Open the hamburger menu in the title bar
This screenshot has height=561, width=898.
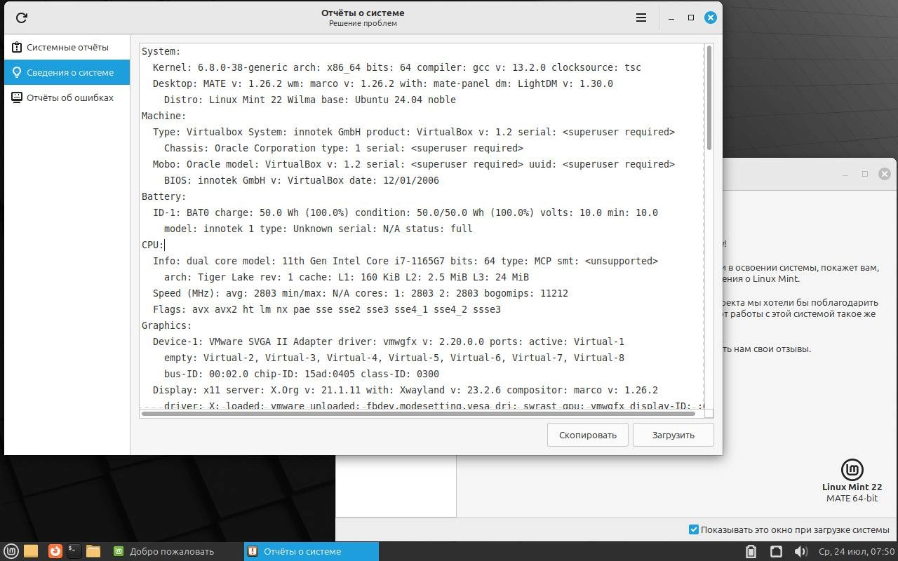(641, 18)
